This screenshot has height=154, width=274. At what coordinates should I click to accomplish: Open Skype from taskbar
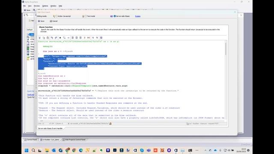[142, 150]
